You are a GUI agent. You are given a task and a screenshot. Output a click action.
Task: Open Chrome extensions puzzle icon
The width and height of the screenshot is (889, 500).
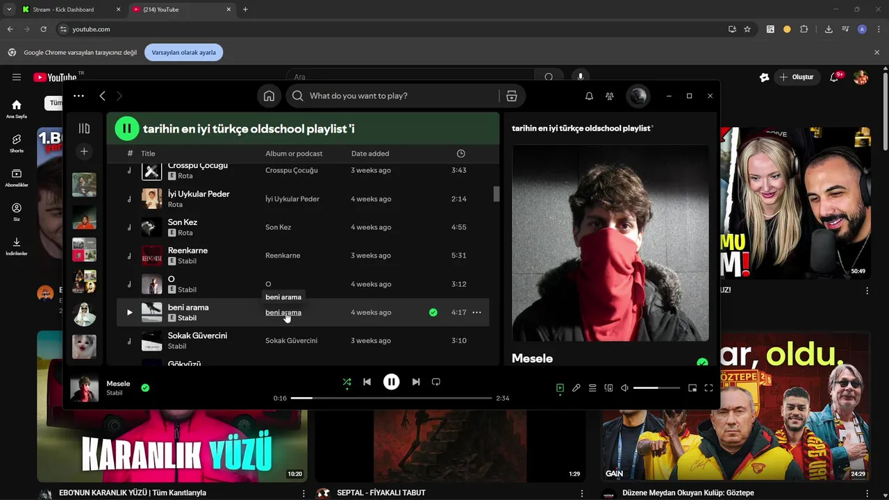pyautogui.click(x=804, y=29)
